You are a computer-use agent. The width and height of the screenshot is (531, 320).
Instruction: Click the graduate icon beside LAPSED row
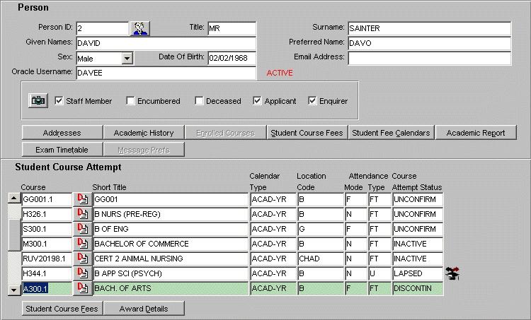[452, 273]
